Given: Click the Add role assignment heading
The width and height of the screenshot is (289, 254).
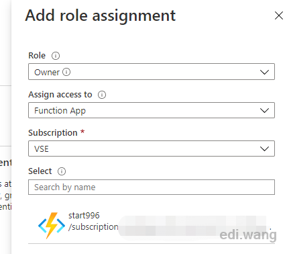Looking at the screenshot, I should click(101, 16).
